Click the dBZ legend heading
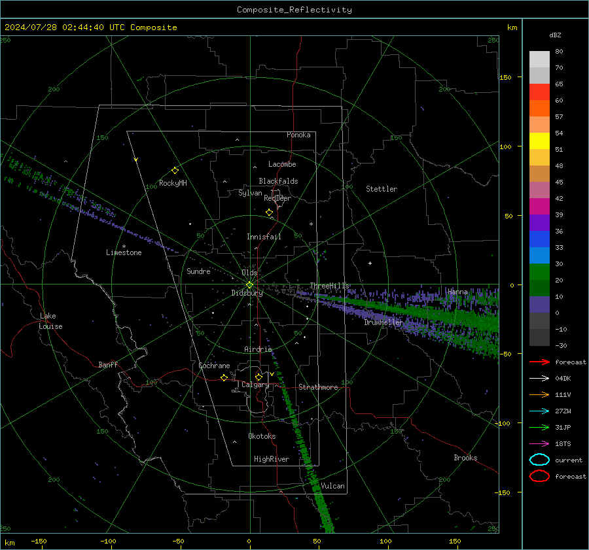The height and width of the screenshot is (550, 589). 555,35
